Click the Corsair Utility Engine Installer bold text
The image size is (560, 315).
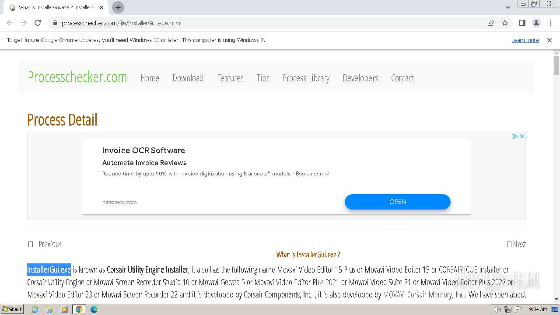(x=147, y=269)
